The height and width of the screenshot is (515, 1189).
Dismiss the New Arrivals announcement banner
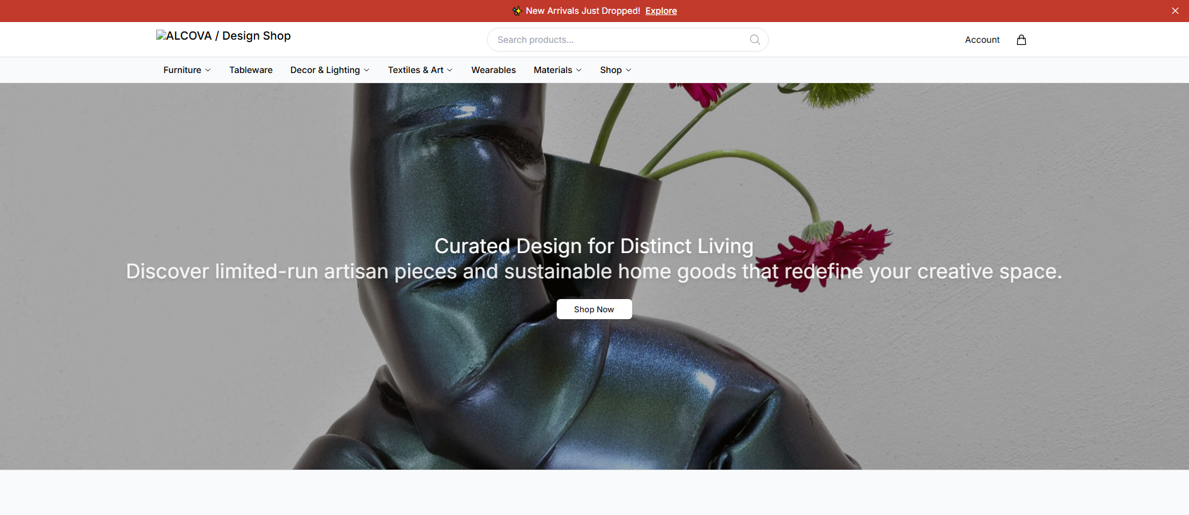pyautogui.click(x=1175, y=11)
